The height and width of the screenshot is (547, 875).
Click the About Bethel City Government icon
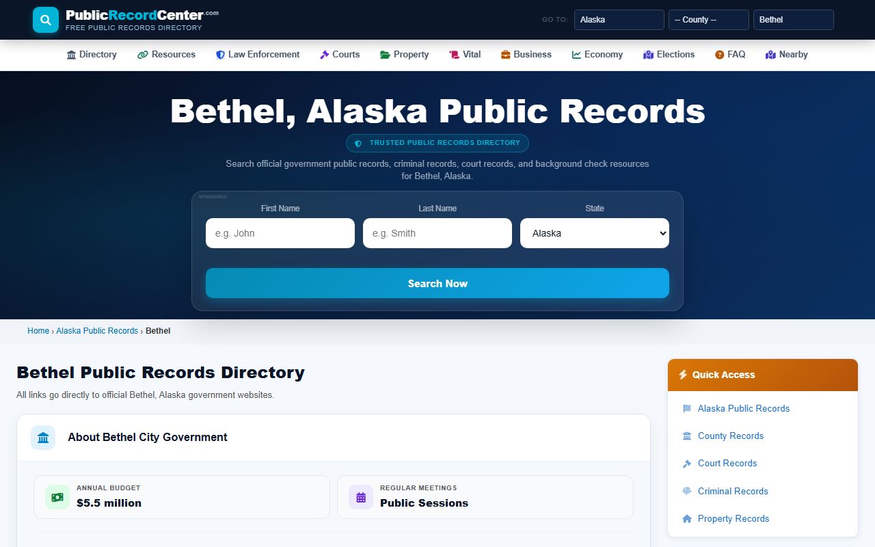(43, 438)
